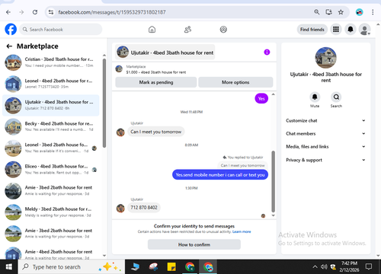The image size is (381, 274).
Task: Click Ujutakir's avatar beside phone number message
Action: 120,209
